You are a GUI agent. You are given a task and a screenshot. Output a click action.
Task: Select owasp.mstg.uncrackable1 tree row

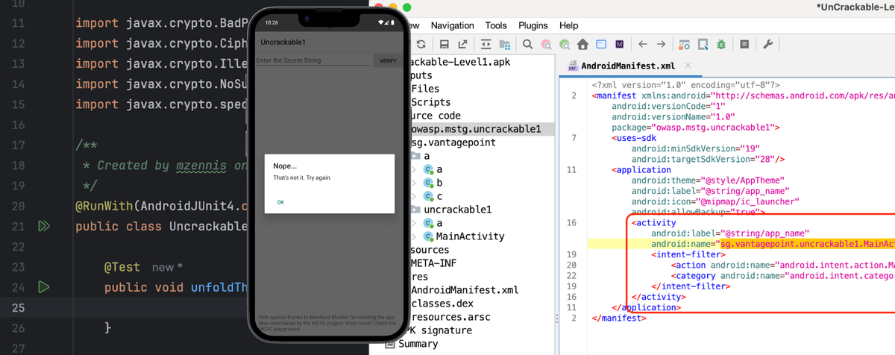482,129
